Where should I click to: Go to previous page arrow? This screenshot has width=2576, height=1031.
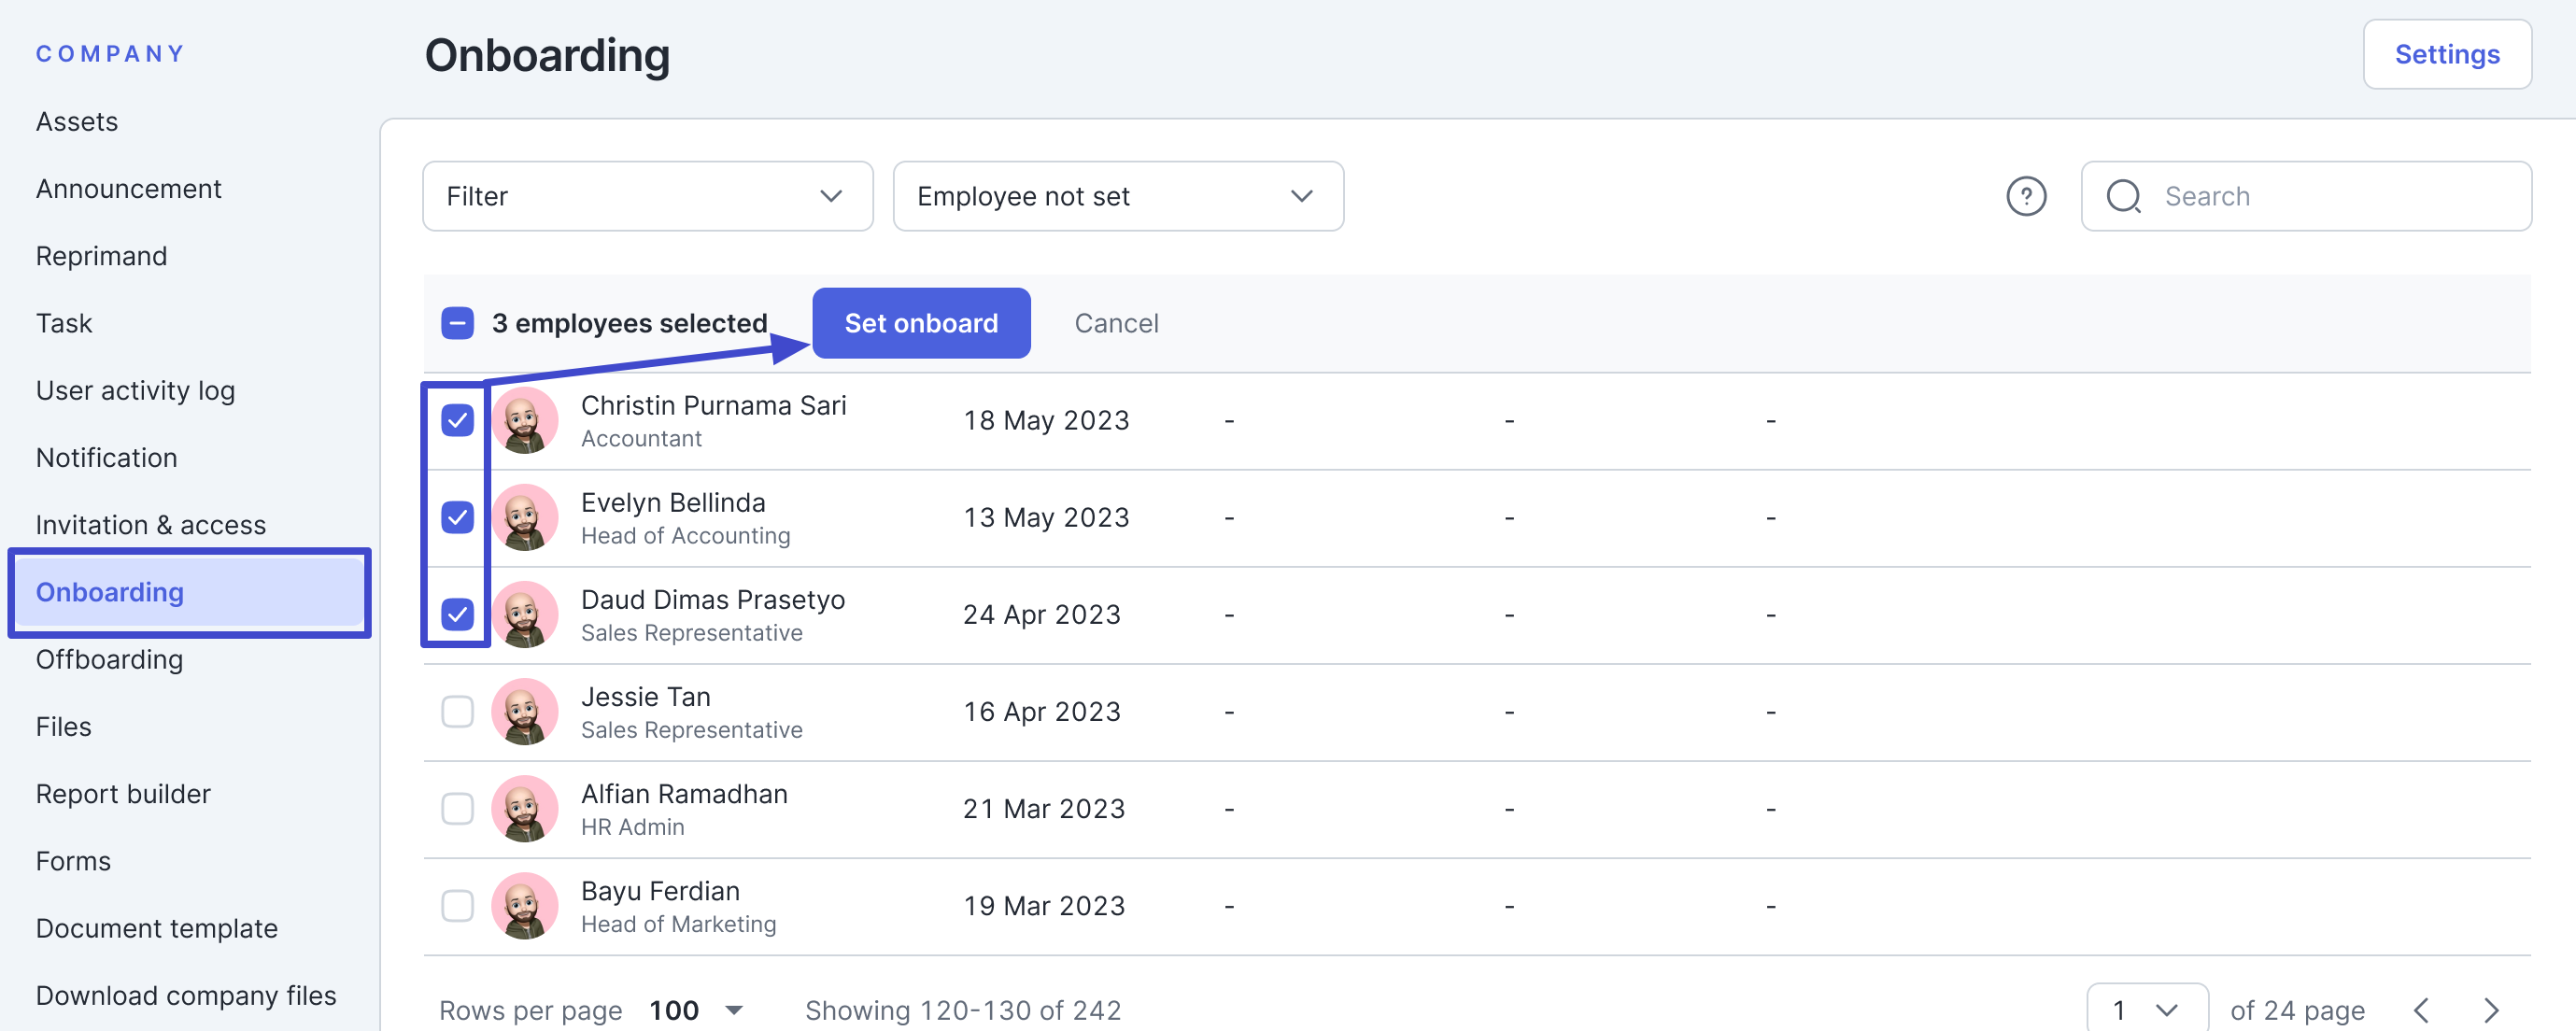2421,1010
